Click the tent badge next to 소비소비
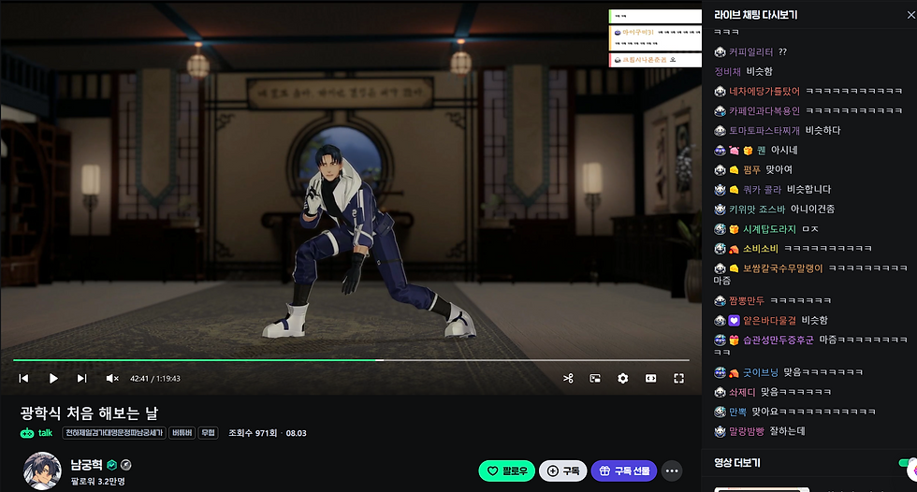The height and width of the screenshot is (492, 917). pos(734,248)
